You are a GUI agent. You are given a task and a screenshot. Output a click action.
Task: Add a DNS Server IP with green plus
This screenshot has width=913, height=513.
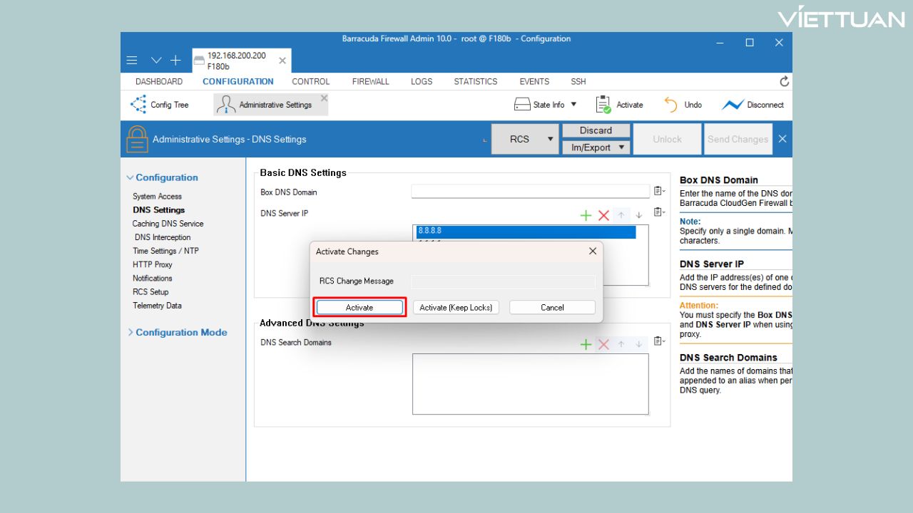click(586, 215)
